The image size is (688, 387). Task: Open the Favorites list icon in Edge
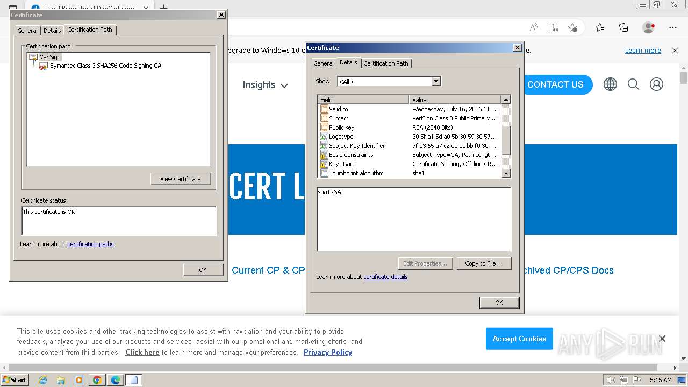tap(600, 27)
